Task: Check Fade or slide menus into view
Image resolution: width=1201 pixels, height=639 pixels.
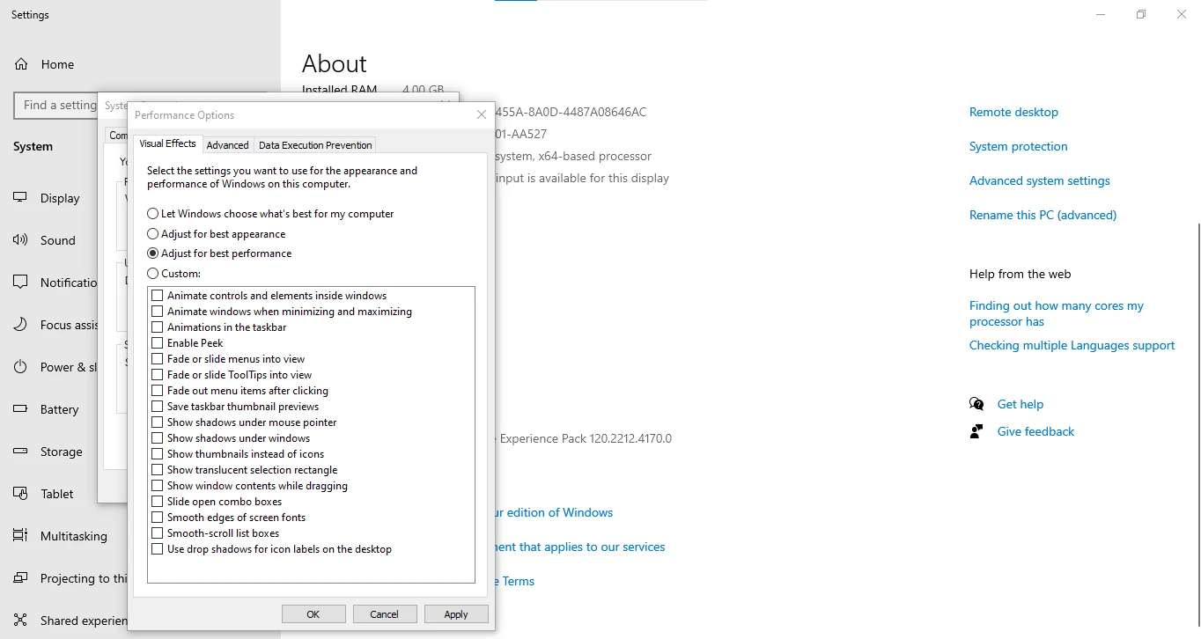Action: (x=158, y=359)
